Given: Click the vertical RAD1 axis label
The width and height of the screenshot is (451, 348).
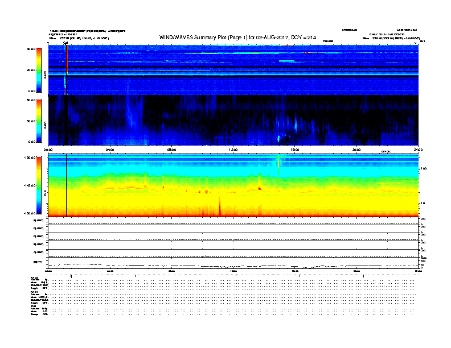Looking at the screenshot, I should [x=45, y=125].
